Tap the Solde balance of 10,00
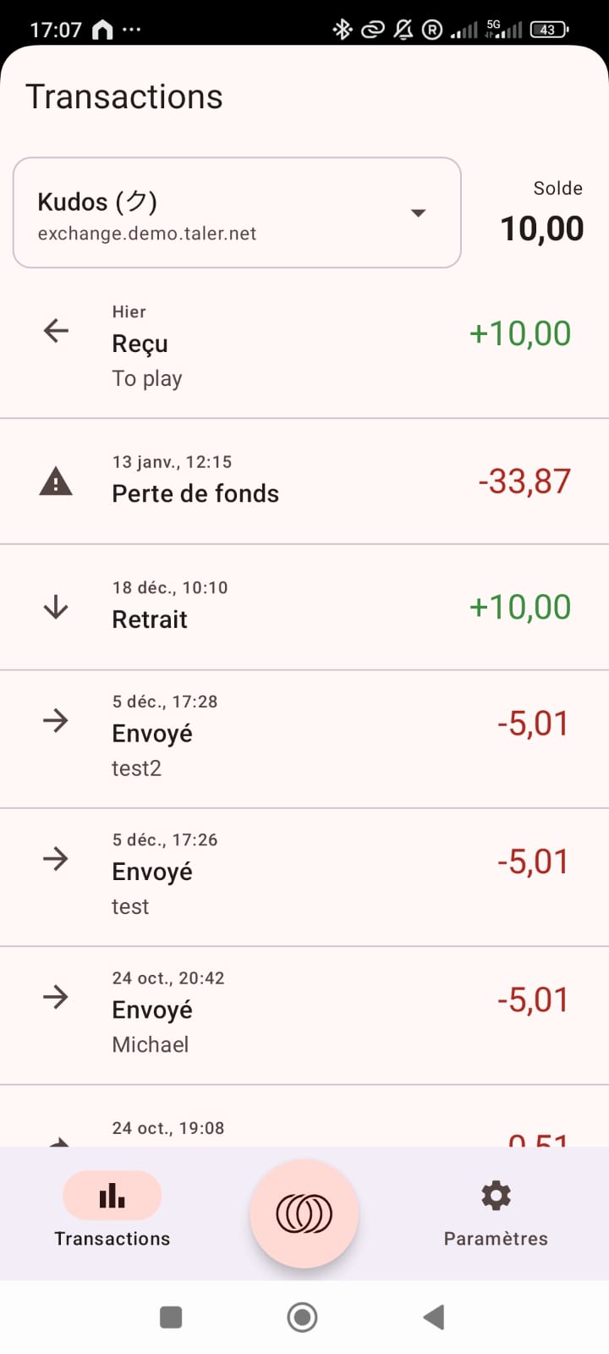The image size is (609, 1354). coord(542,228)
